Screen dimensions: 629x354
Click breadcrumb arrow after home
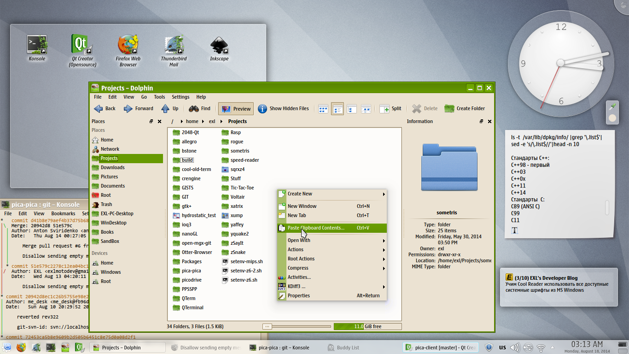pyautogui.click(x=204, y=122)
